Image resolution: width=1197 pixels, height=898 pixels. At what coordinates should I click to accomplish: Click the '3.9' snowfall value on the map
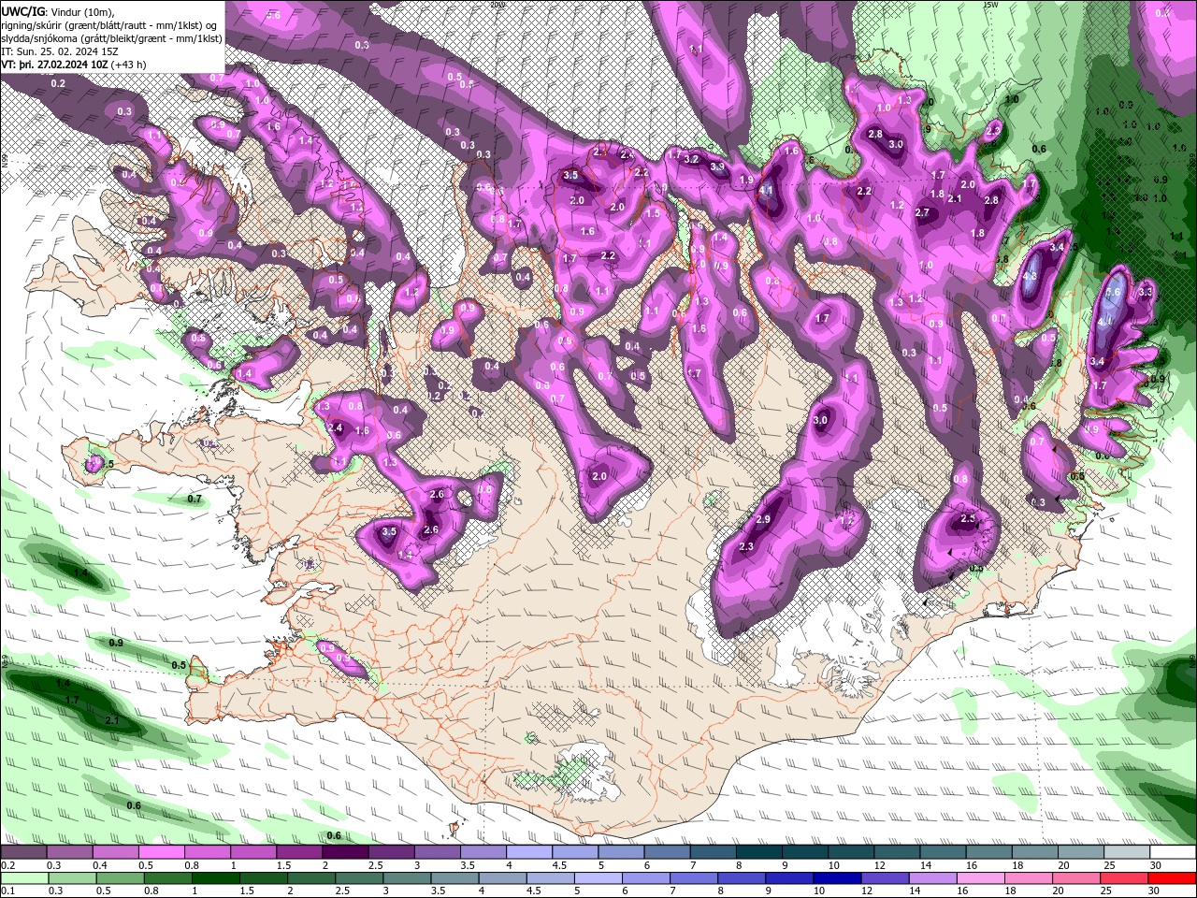717,167
